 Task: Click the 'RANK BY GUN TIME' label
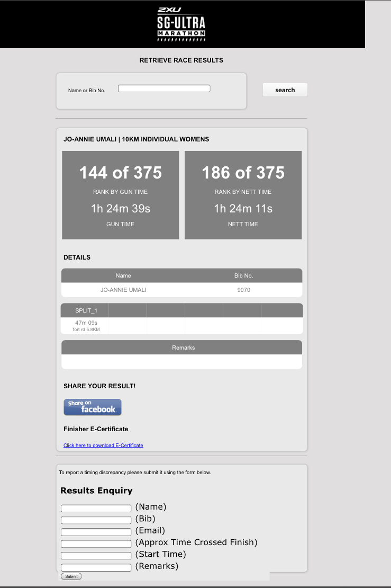(x=120, y=192)
